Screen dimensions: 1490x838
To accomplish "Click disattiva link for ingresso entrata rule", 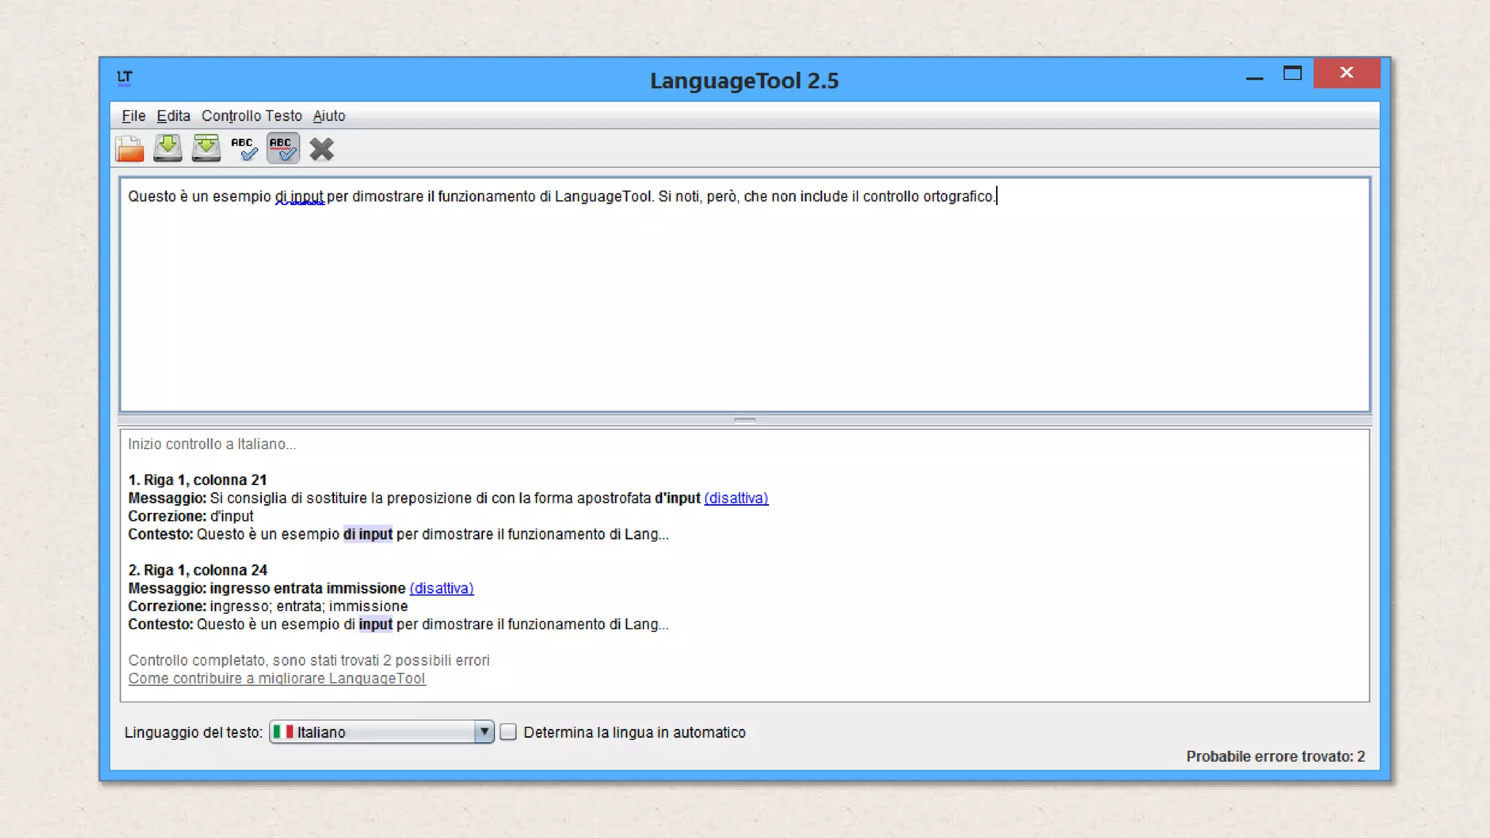I will [x=441, y=588].
